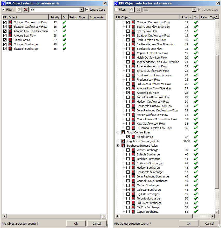
Task: Uncheck Altoona Low Flow Diversion in left window
Action: click(5, 31)
